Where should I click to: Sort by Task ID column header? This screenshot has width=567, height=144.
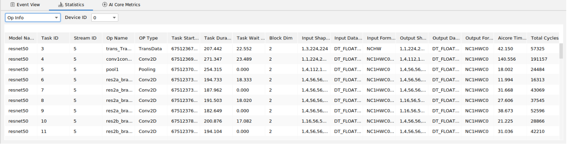(50, 38)
